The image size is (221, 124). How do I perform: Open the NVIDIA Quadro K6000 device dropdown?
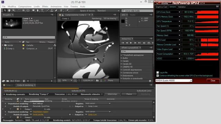(174, 81)
